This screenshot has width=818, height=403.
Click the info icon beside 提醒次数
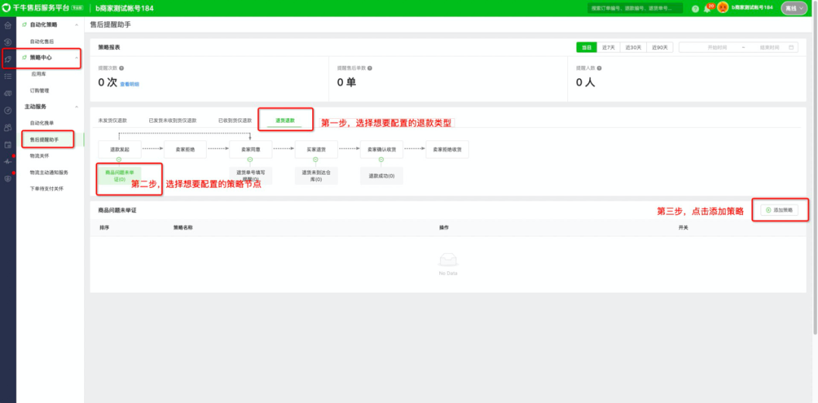[x=122, y=68]
